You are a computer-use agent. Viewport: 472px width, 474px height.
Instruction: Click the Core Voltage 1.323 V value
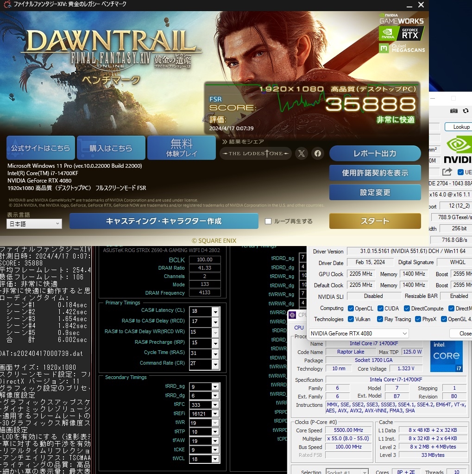(x=406, y=368)
